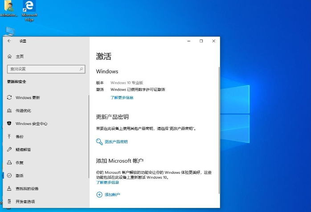Open Windows 安全中心 section

[x=32, y=124]
